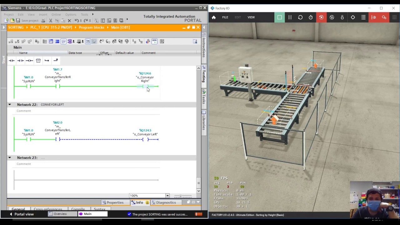Click the o_Conveyor Right output coil

145,86
